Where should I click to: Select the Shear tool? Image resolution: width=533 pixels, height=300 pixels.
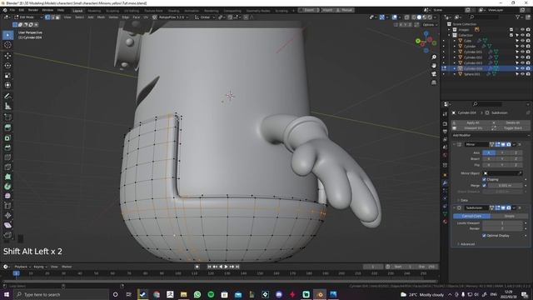[x=7, y=225]
